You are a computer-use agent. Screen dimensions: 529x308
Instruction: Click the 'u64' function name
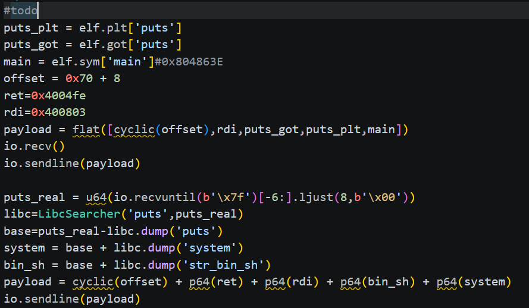tap(96, 197)
